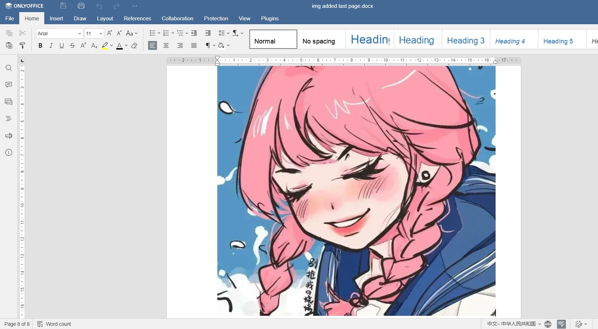Copy selection with the copy icon
The image size is (598, 329).
pos(9,33)
